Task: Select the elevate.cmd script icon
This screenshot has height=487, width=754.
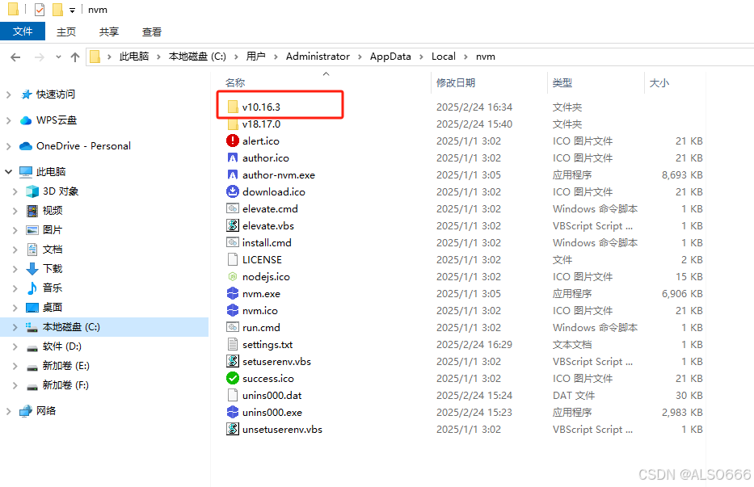Action: pos(233,208)
